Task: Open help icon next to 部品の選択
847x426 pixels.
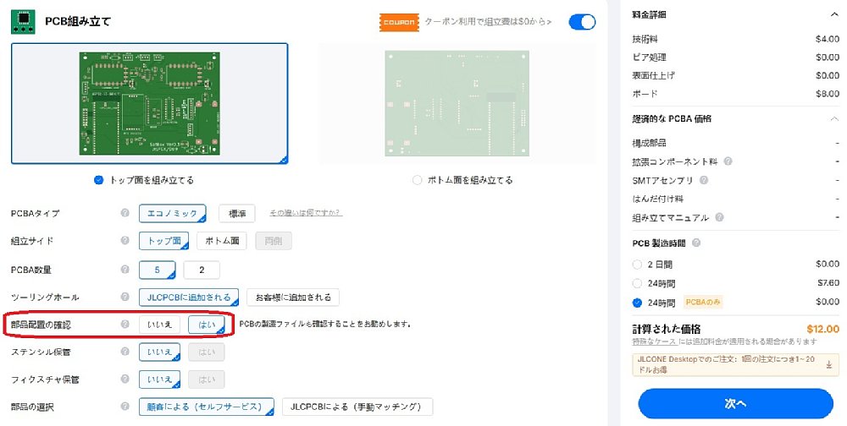Action: (x=125, y=407)
